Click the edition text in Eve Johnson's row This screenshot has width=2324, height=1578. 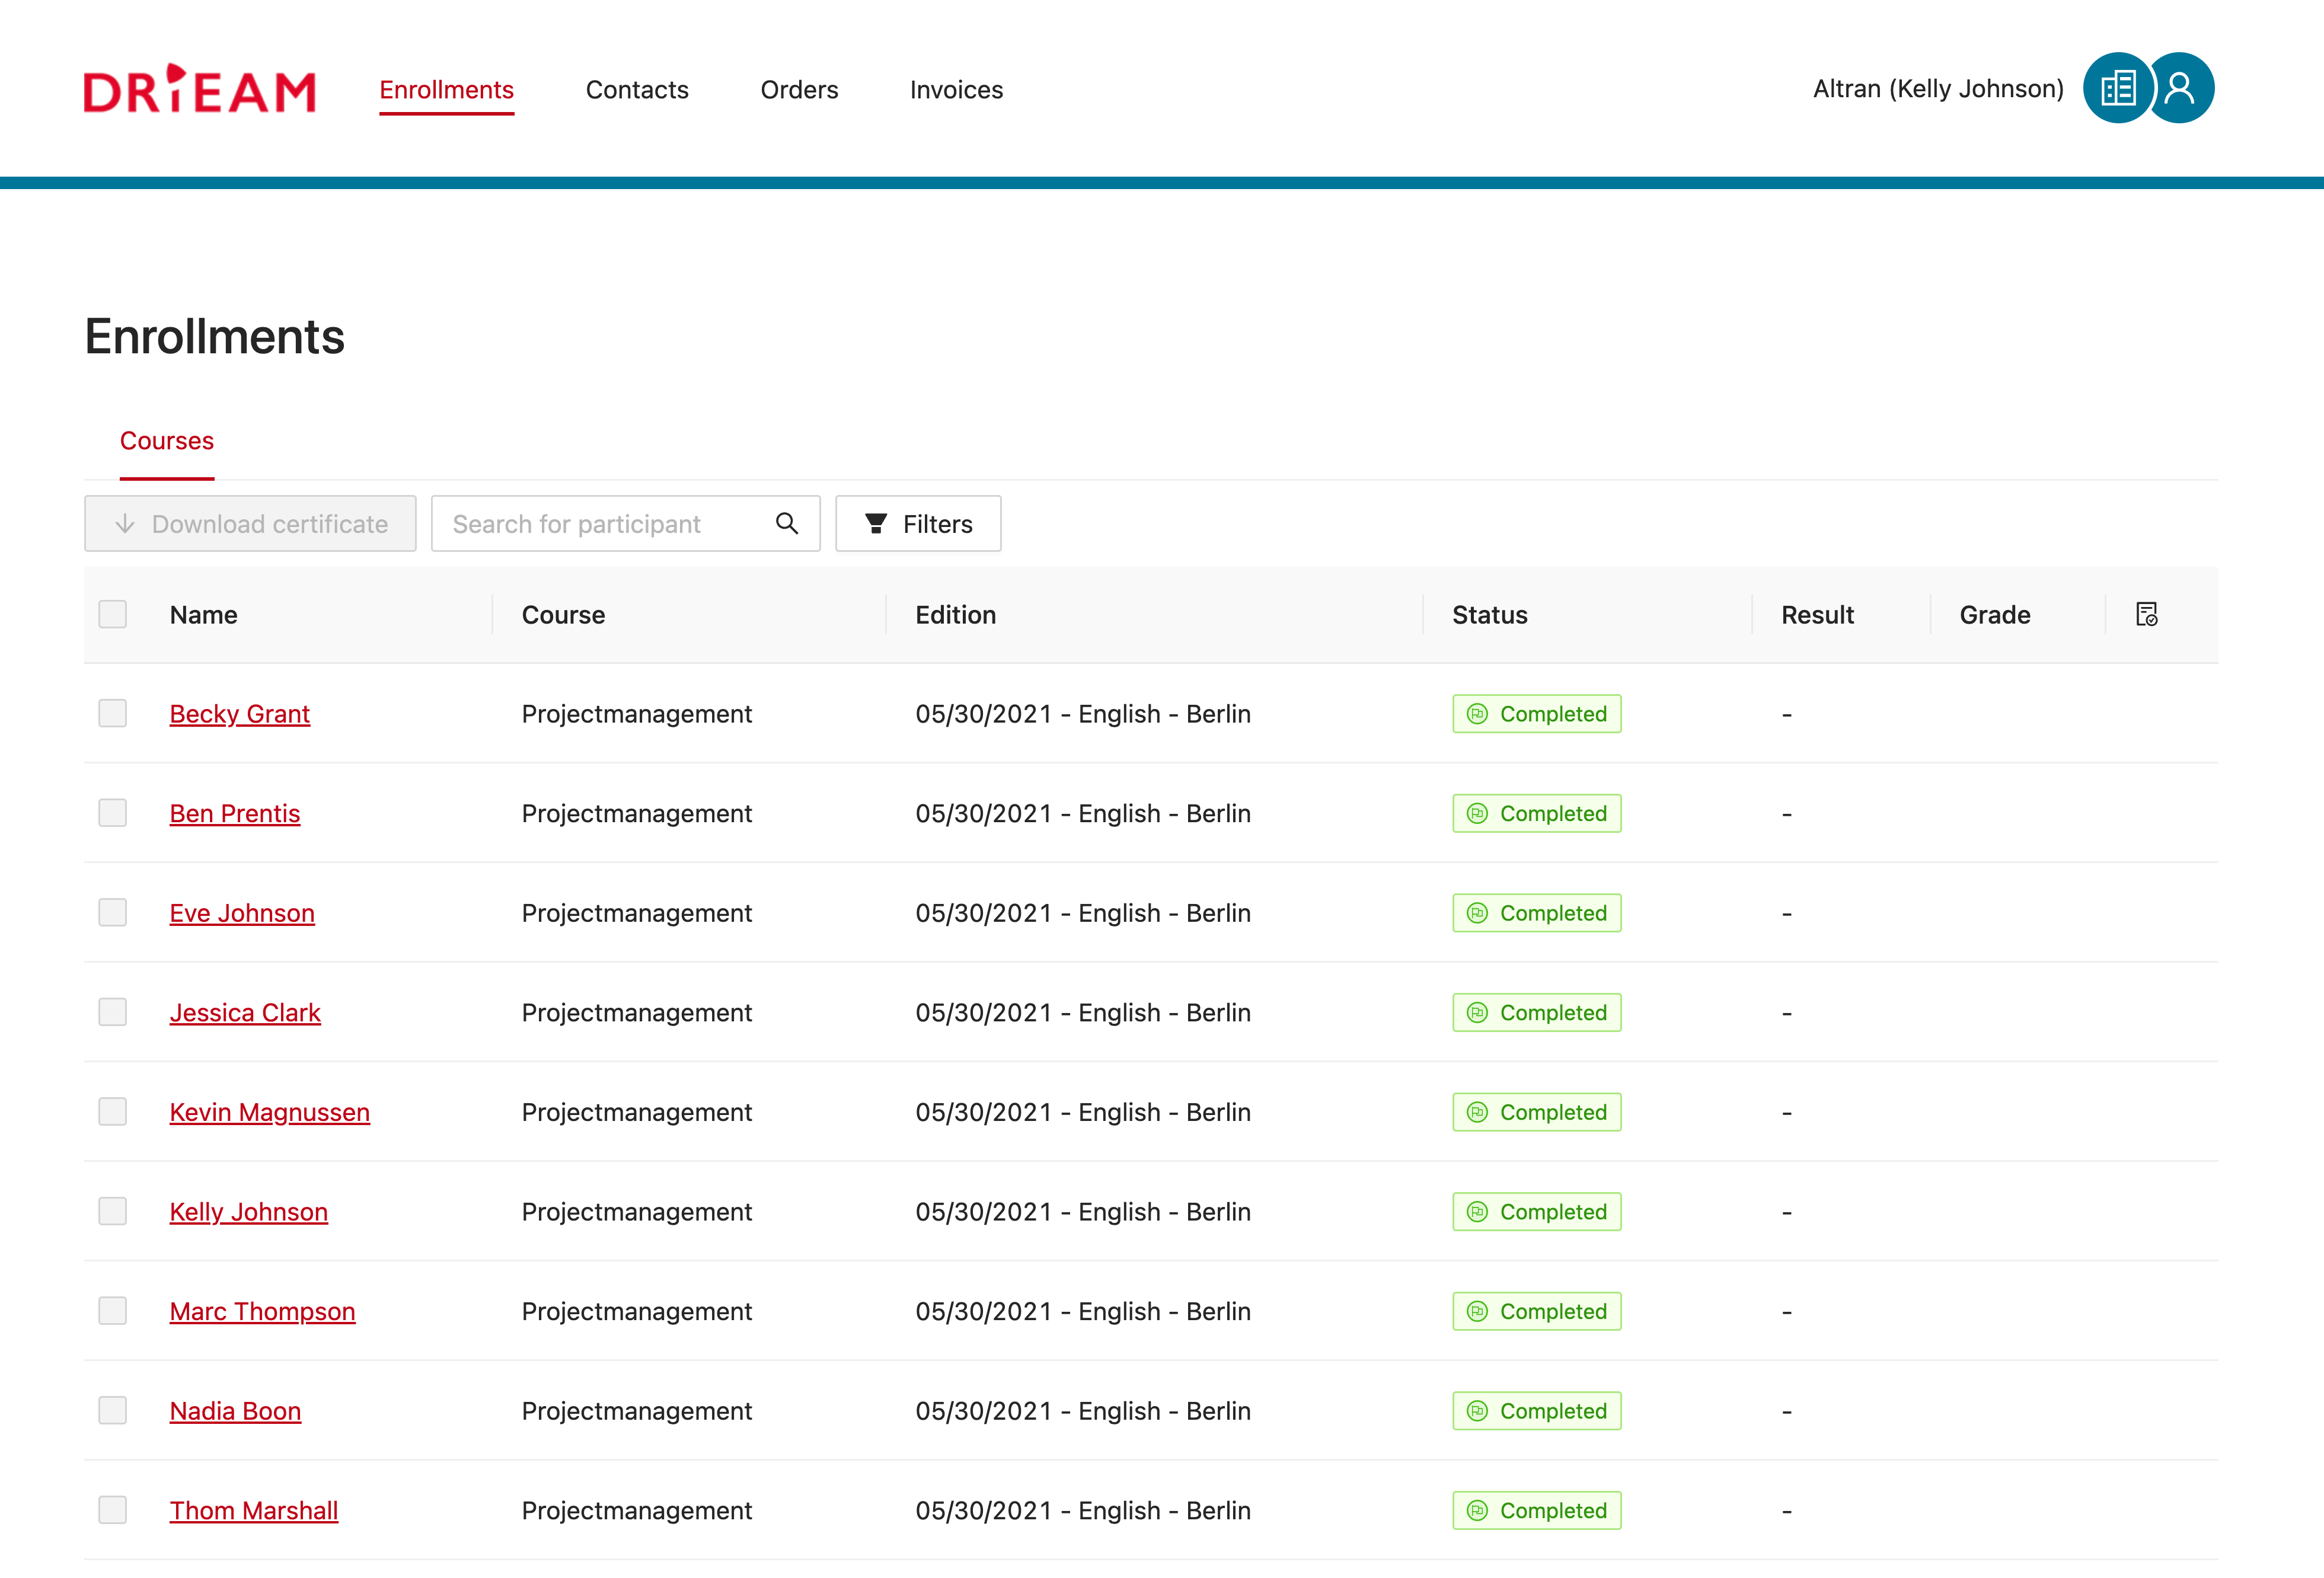coord(1083,913)
